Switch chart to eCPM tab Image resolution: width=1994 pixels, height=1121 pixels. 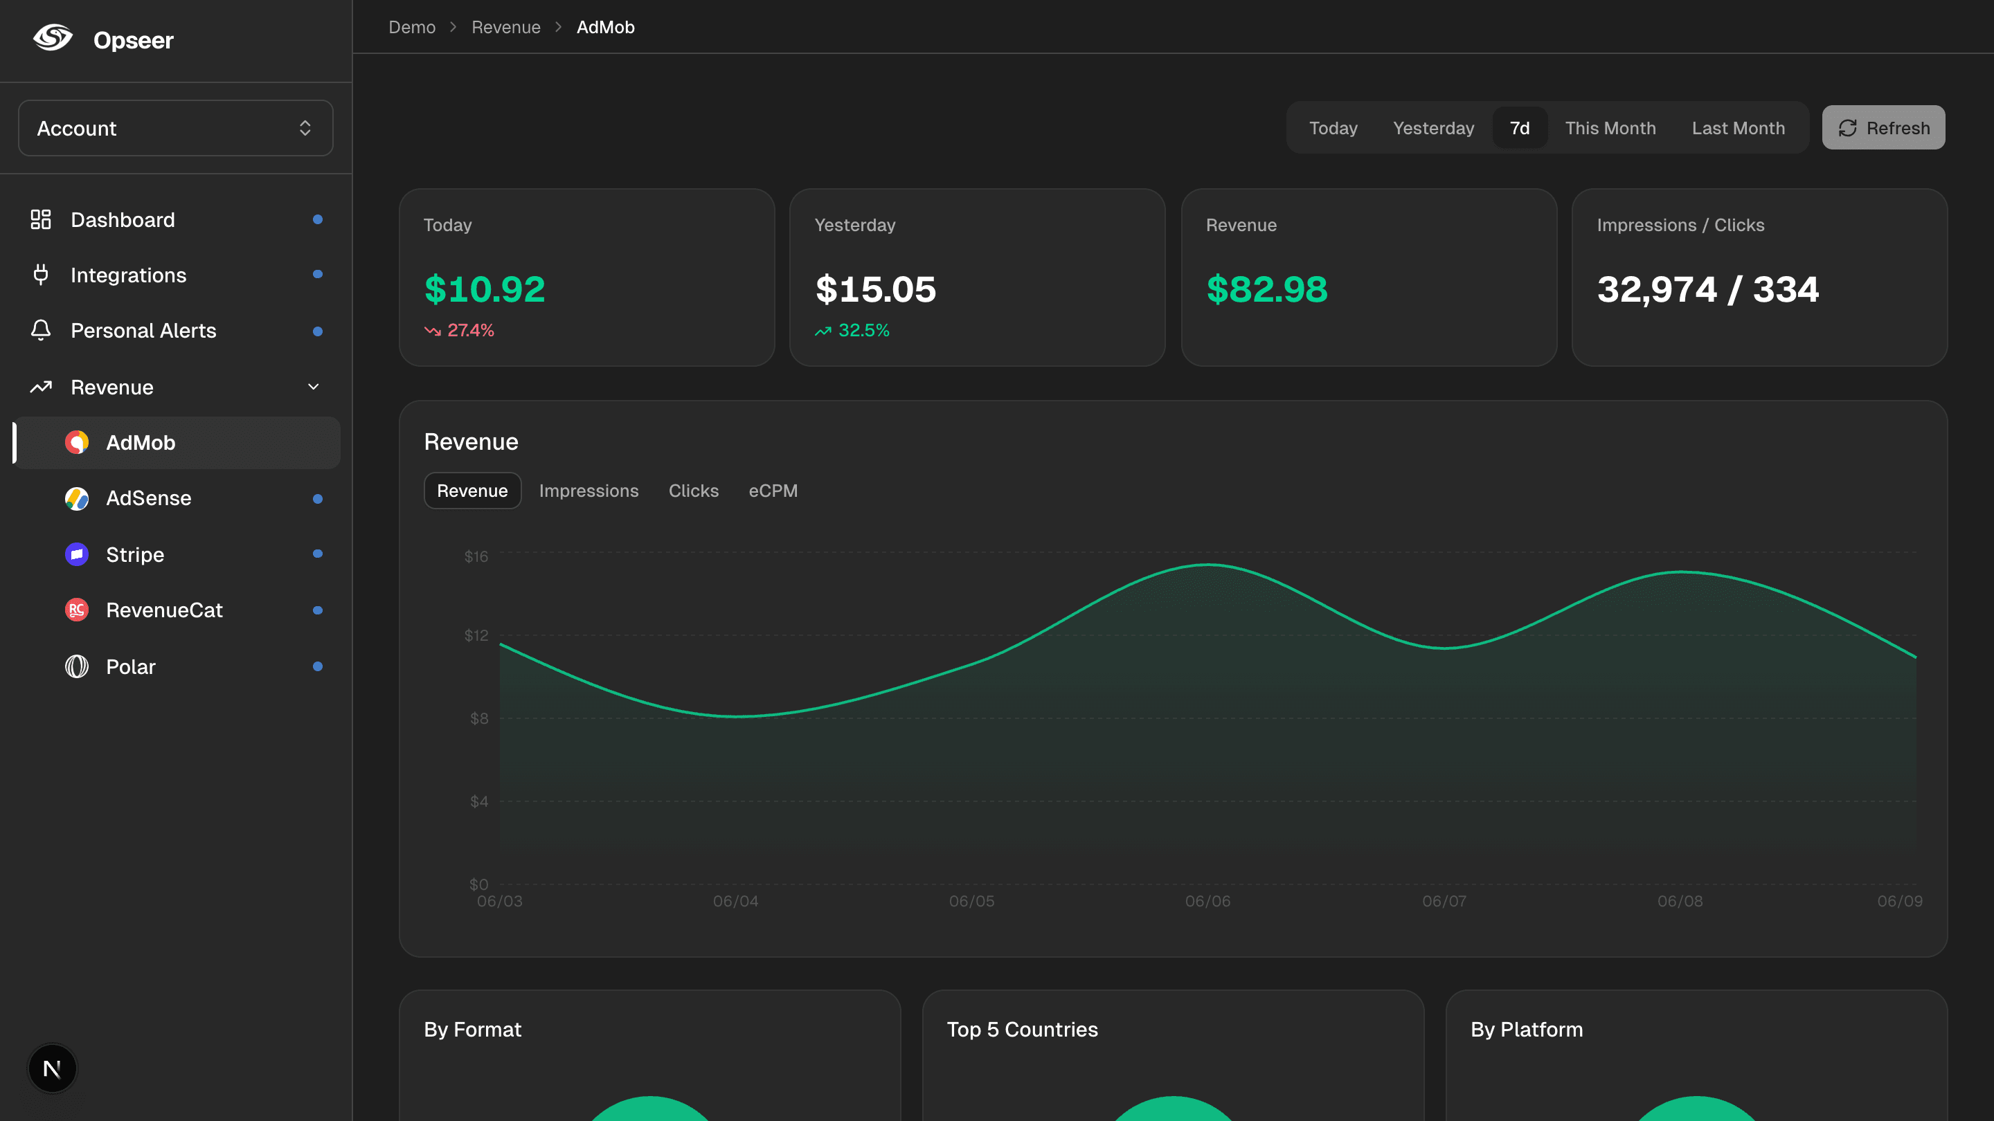[x=773, y=491]
